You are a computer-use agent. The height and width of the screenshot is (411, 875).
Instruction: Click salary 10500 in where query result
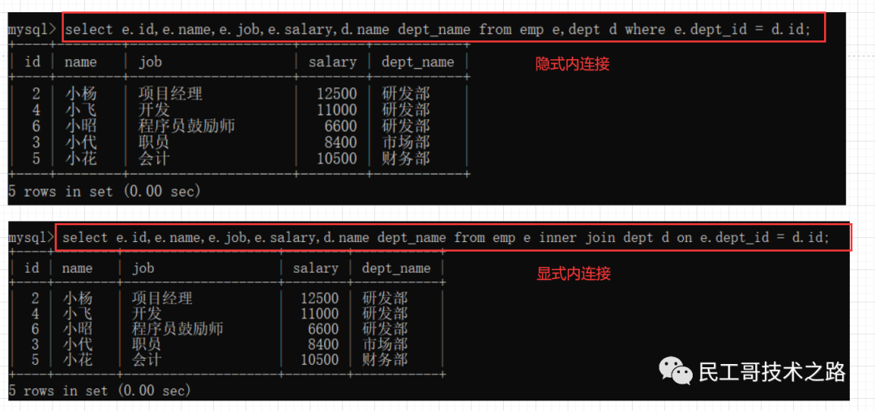336,159
